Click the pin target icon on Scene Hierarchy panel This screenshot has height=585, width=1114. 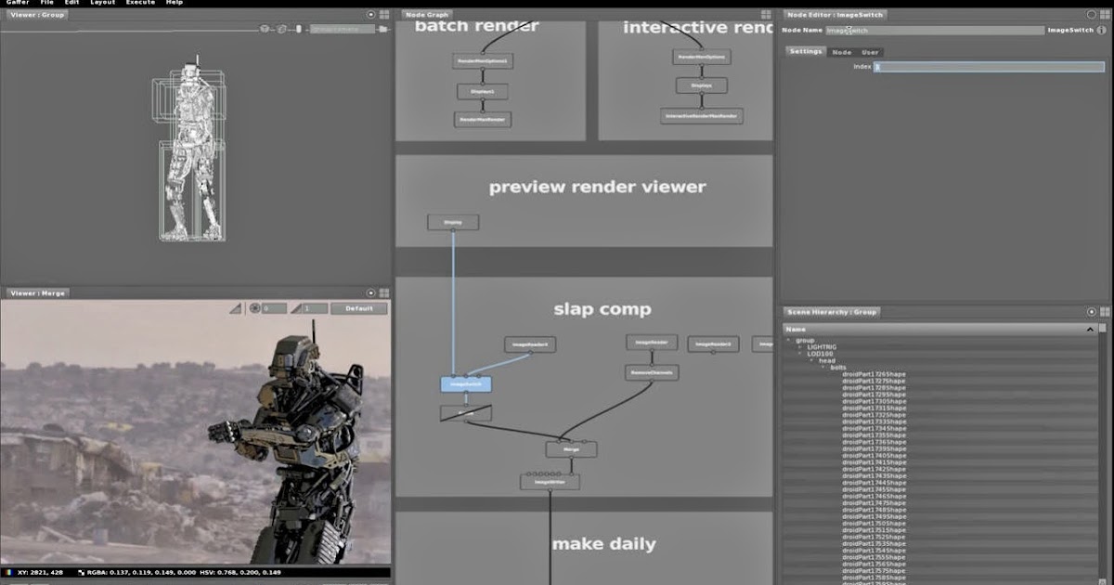[x=1093, y=312]
